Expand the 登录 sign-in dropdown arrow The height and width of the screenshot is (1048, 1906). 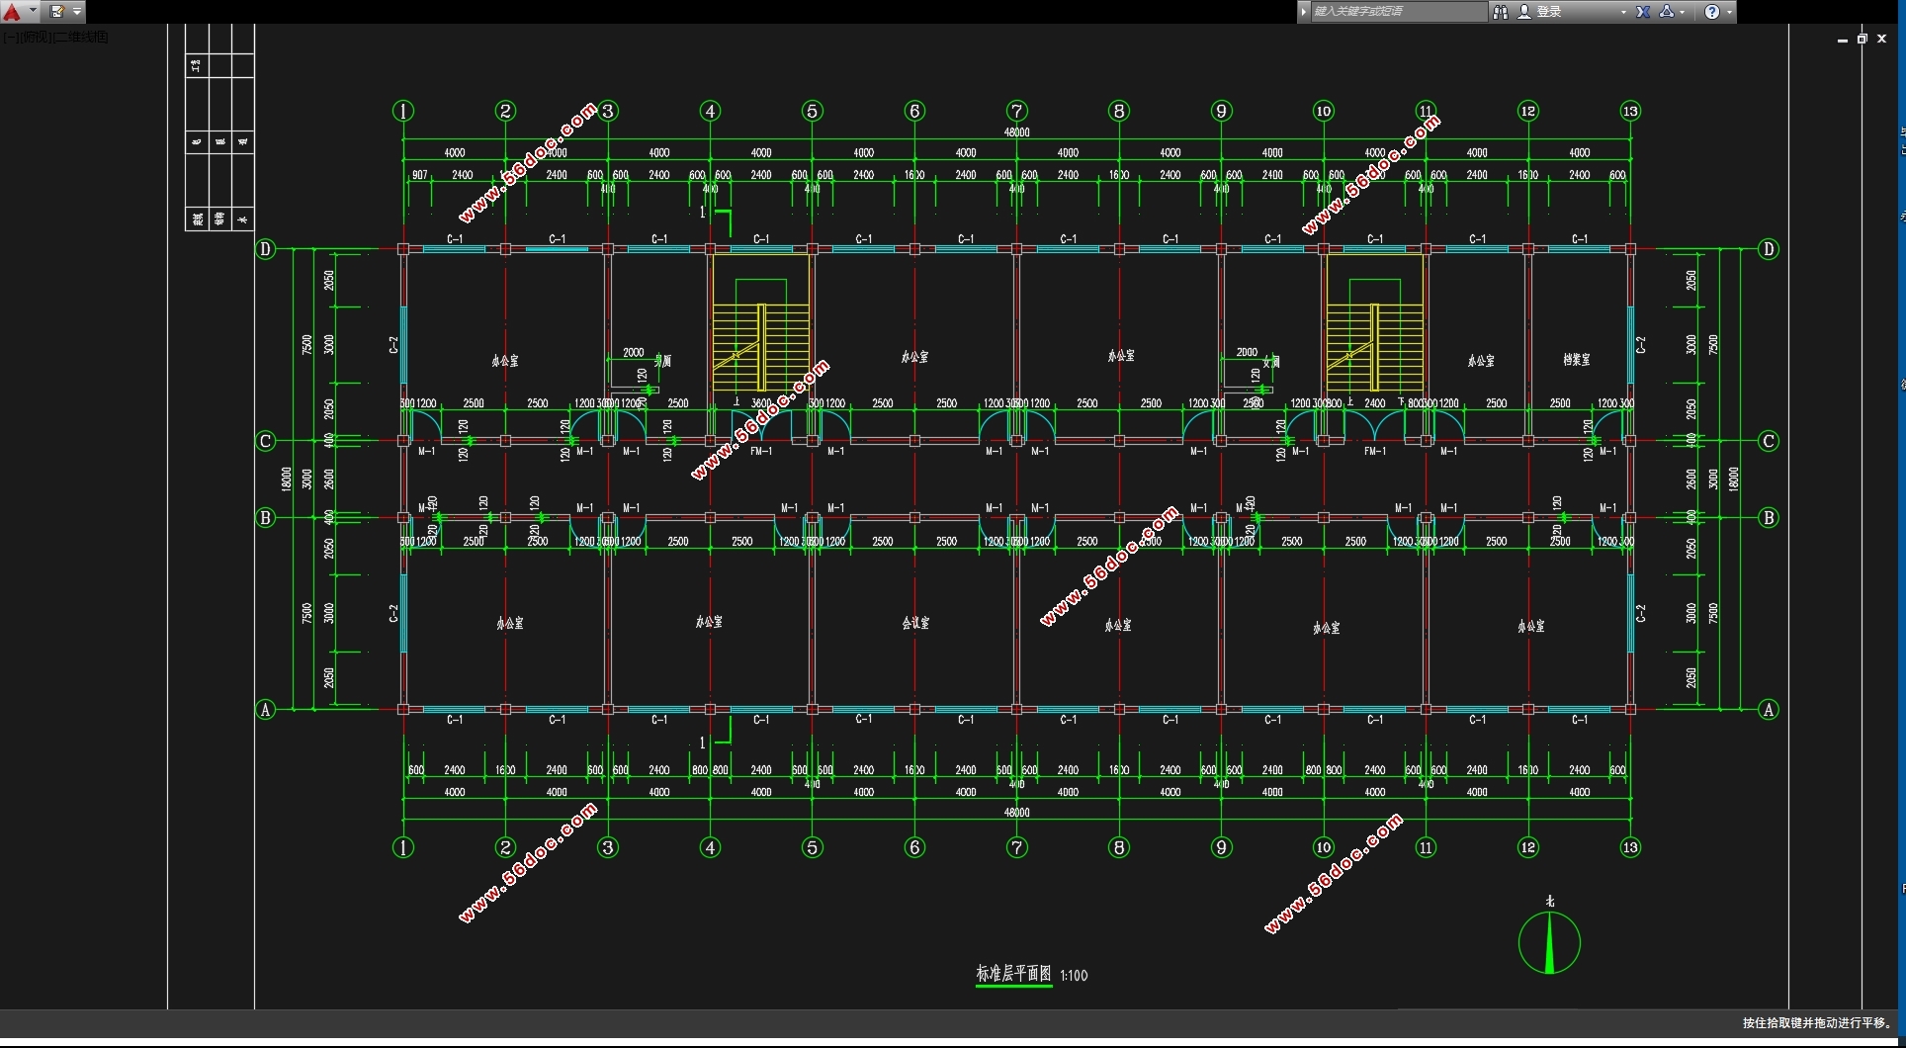[1623, 13]
